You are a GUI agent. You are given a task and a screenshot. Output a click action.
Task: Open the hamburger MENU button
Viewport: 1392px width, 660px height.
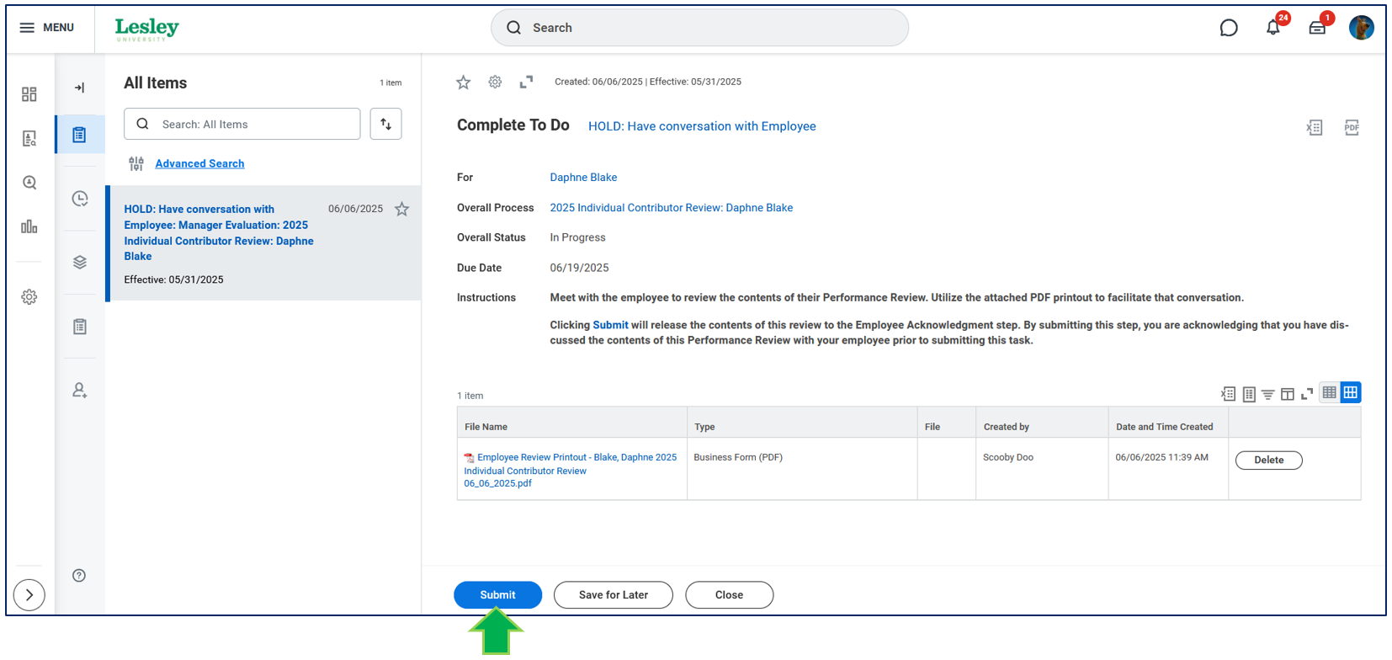click(x=46, y=28)
